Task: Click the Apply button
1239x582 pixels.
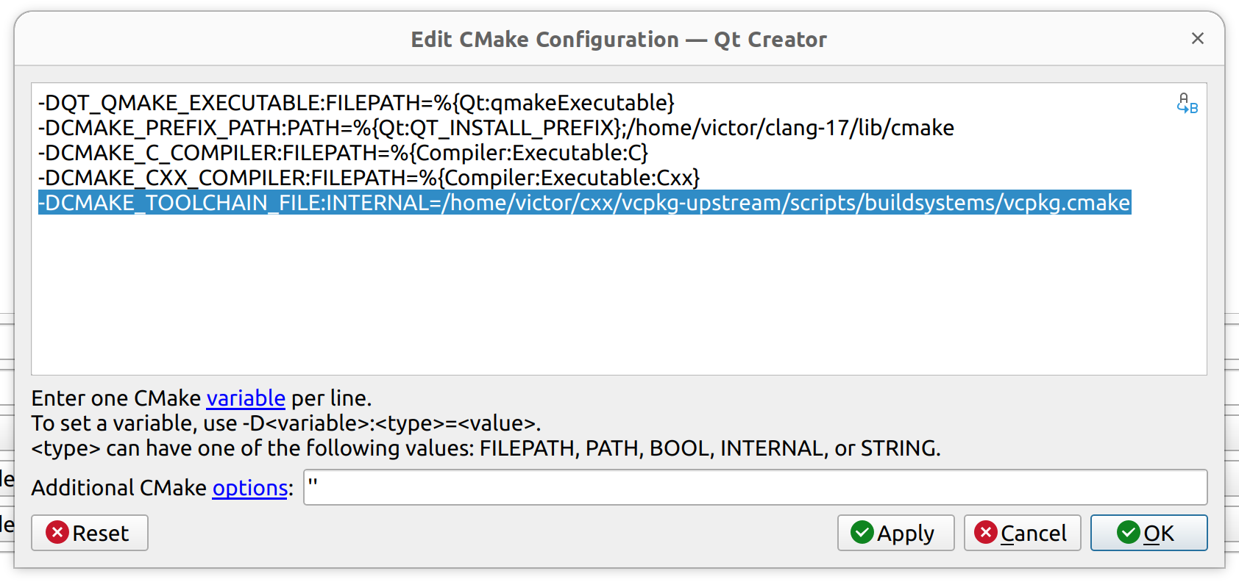Action: point(895,533)
